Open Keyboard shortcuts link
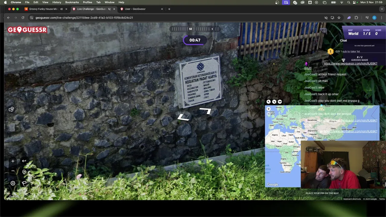The height and width of the screenshot is (217, 386). pyautogui.click(x=352, y=199)
